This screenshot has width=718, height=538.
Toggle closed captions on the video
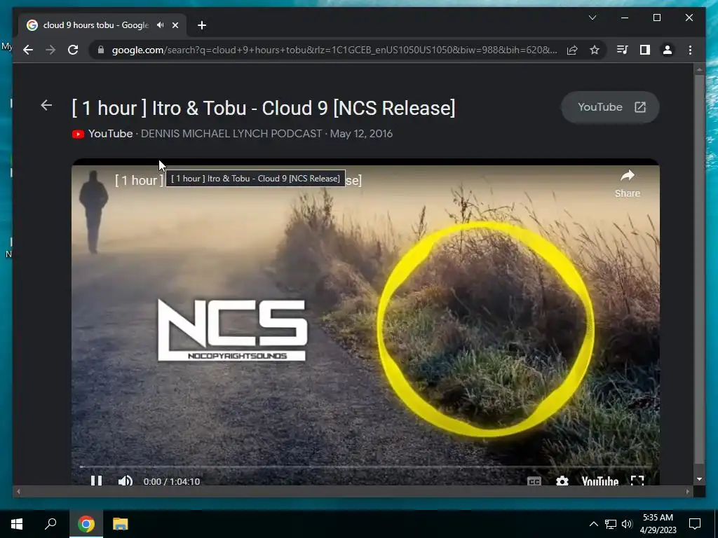click(x=534, y=481)
